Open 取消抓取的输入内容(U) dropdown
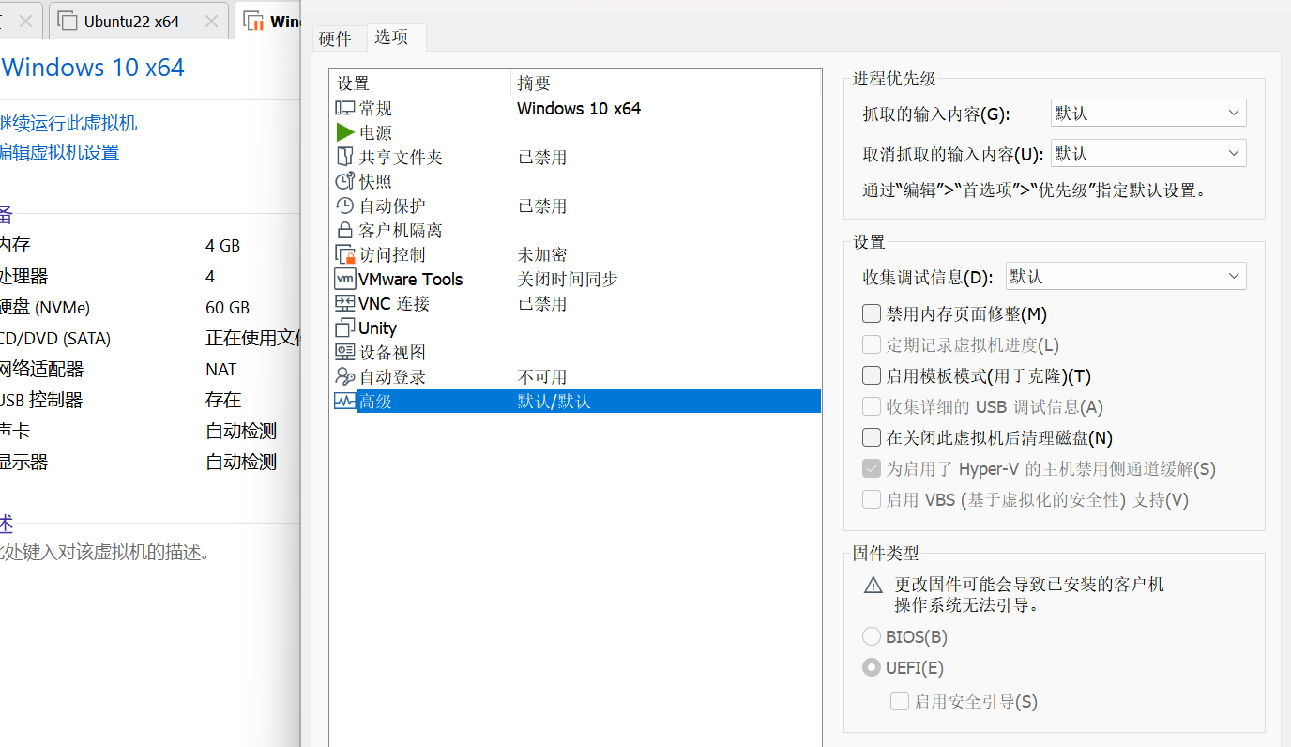Image resolution: width=1291 pixels, height=747 pixels. [x=1148, y=153]
